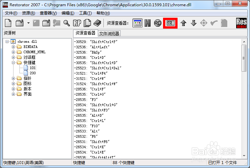Click the "Ctrl+K" accelerator line
The image size is (250, 168).
pos(90,147)
